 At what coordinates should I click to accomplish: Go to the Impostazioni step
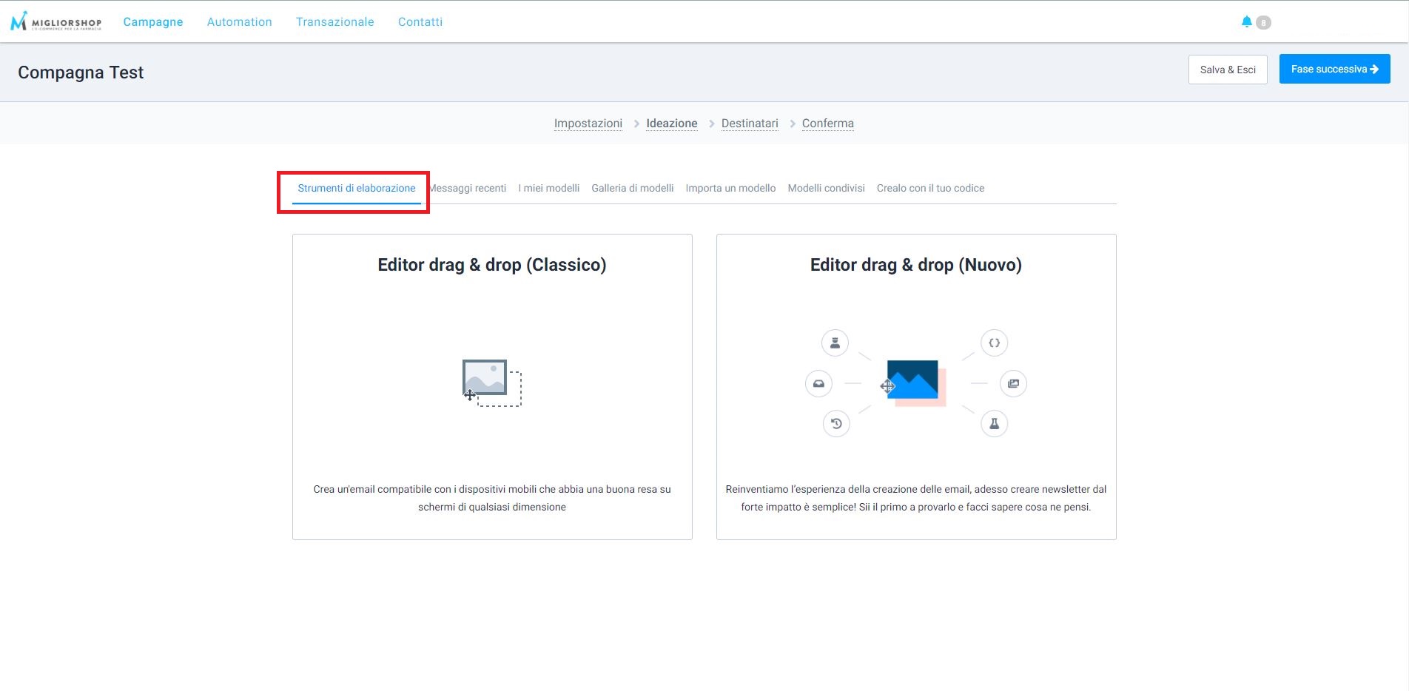[588, 124]
